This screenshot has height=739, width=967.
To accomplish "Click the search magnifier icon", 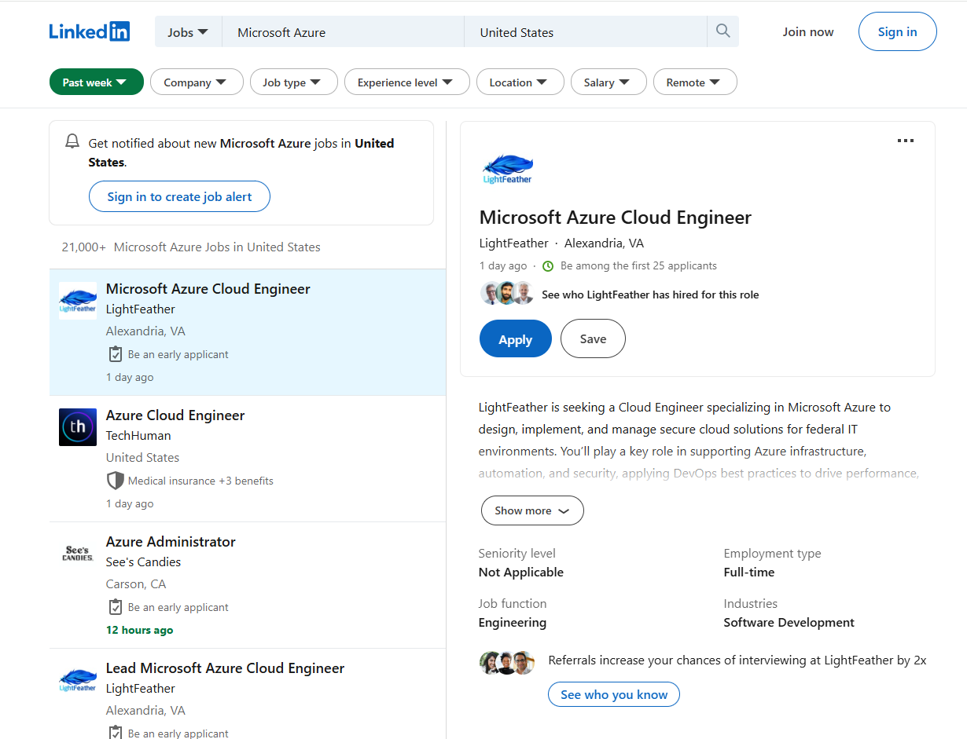I will point(723,31).
